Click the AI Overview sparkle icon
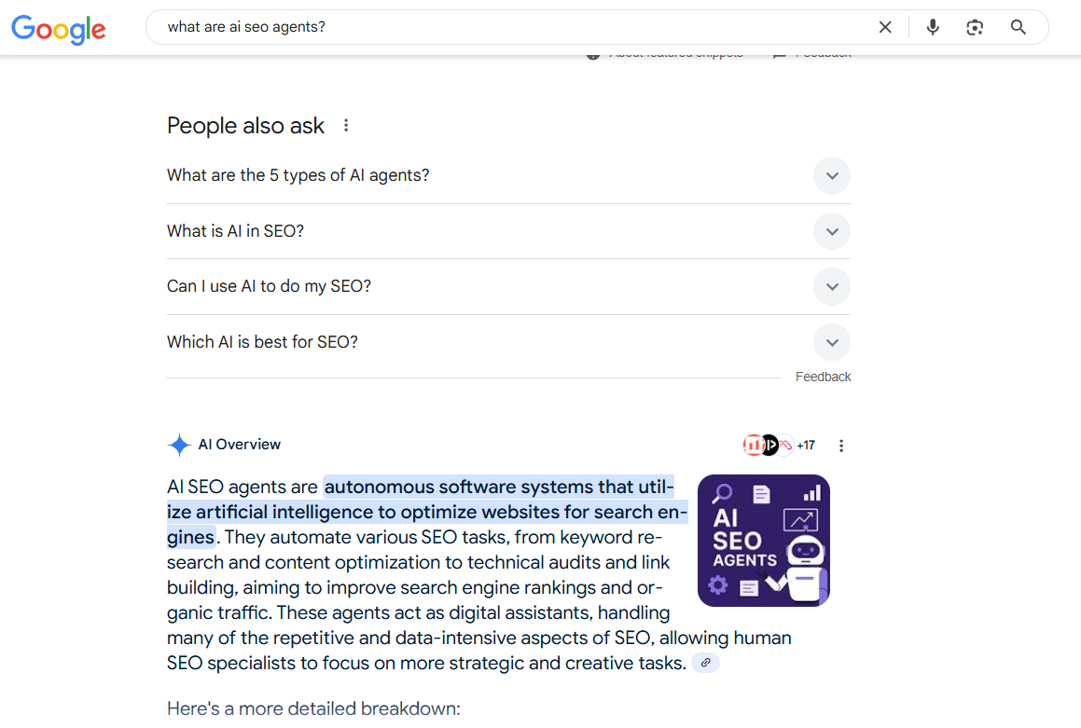Image resolution: width=1081 pixels, height=728 pixels. (x=178, y=445)
